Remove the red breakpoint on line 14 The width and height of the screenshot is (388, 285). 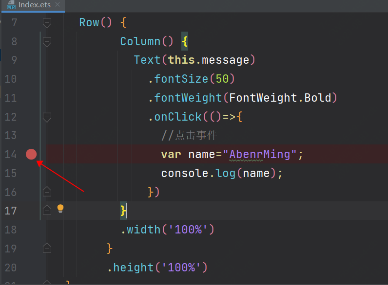pyautogui.click(x=31, y=154)
